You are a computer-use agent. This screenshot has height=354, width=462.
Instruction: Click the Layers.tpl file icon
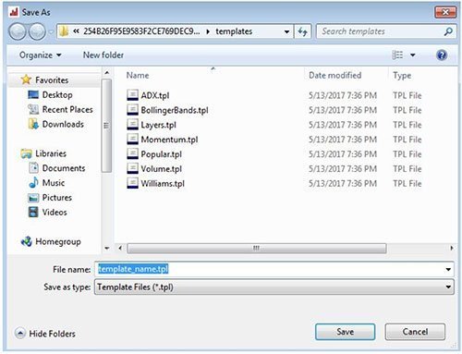(x=132, y=125)
